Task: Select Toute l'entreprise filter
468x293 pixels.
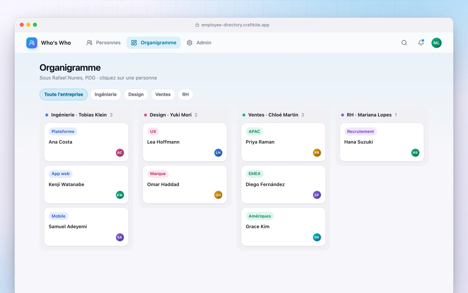Action: tap(64, 94)
